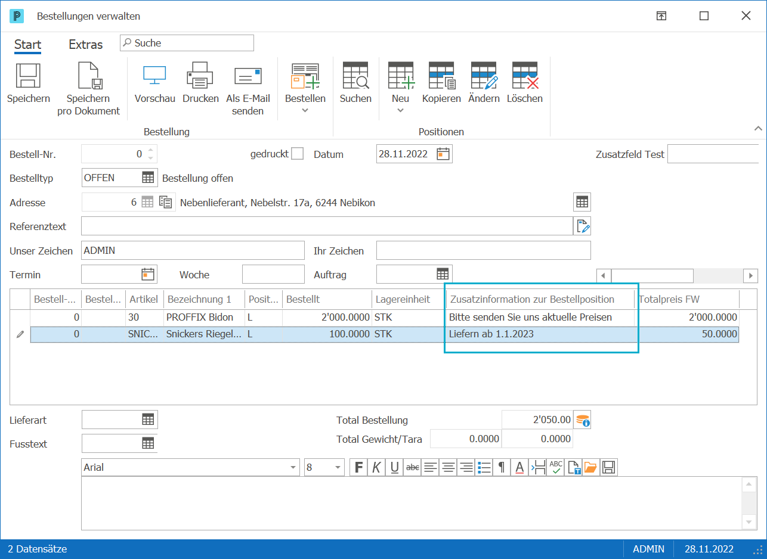Click the Speichern save icon
The image size is (767, 559).
(28, 75)
